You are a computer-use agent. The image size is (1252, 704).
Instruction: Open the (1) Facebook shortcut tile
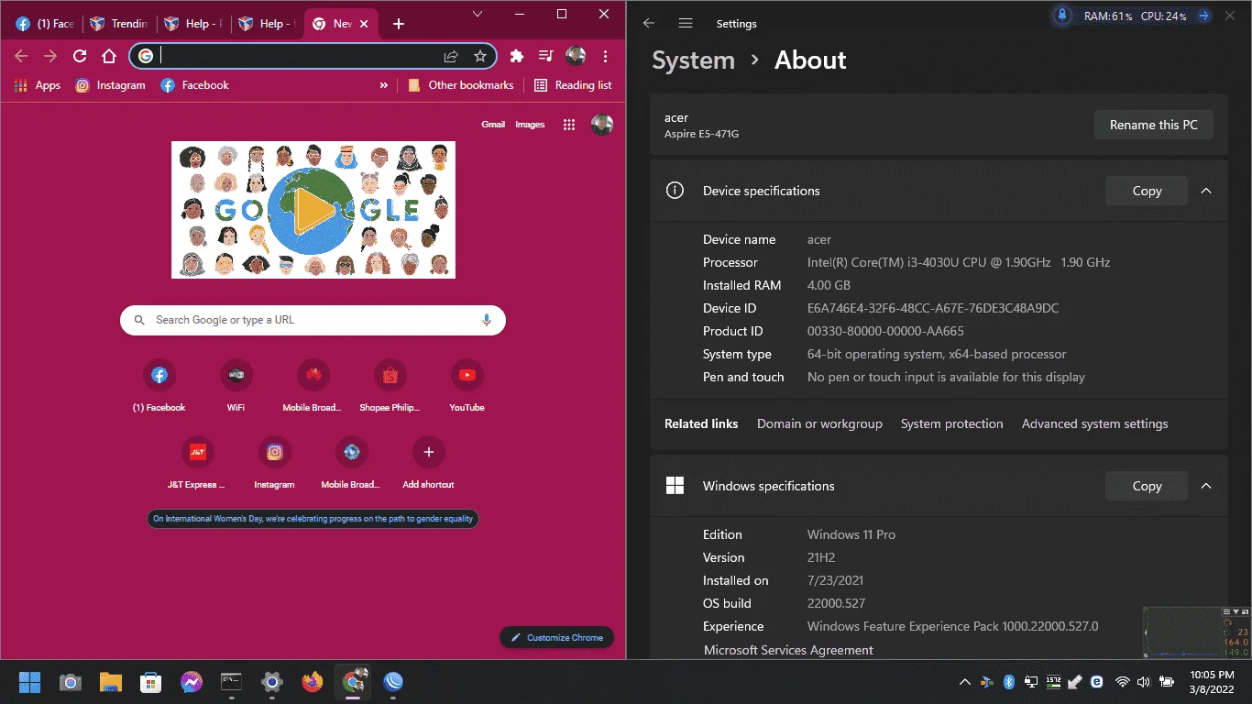[159, 385]
